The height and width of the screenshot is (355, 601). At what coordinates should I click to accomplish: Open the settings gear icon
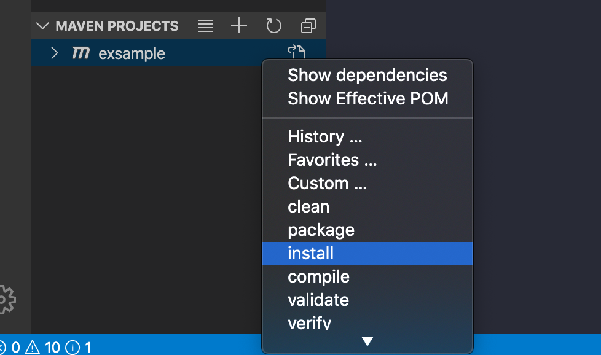point(5,300)
